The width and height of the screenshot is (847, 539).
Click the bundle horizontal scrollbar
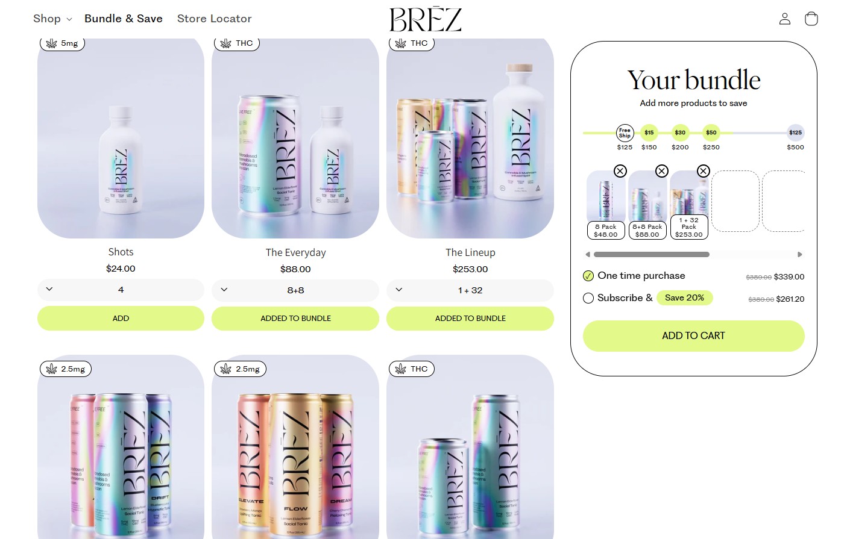652,255
